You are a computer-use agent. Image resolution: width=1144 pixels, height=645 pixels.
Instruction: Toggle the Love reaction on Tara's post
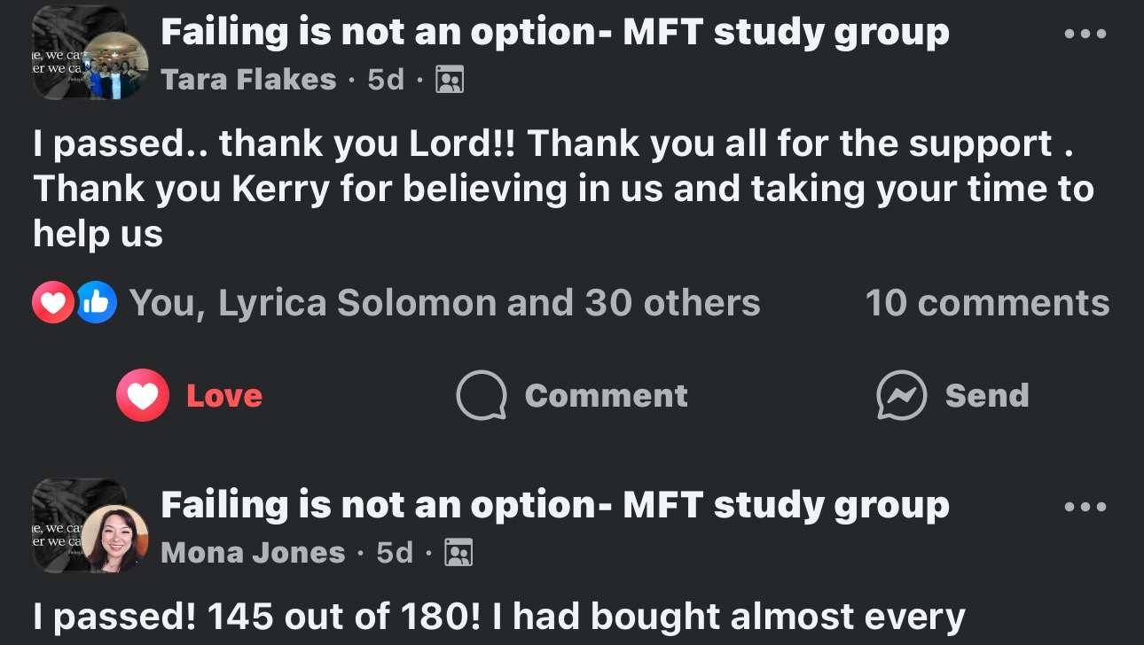190,395
